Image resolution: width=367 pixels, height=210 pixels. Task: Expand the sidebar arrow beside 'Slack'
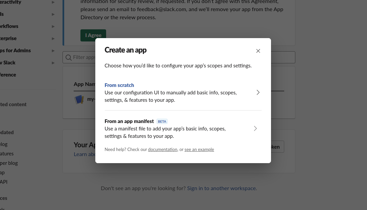click(53, 63)
